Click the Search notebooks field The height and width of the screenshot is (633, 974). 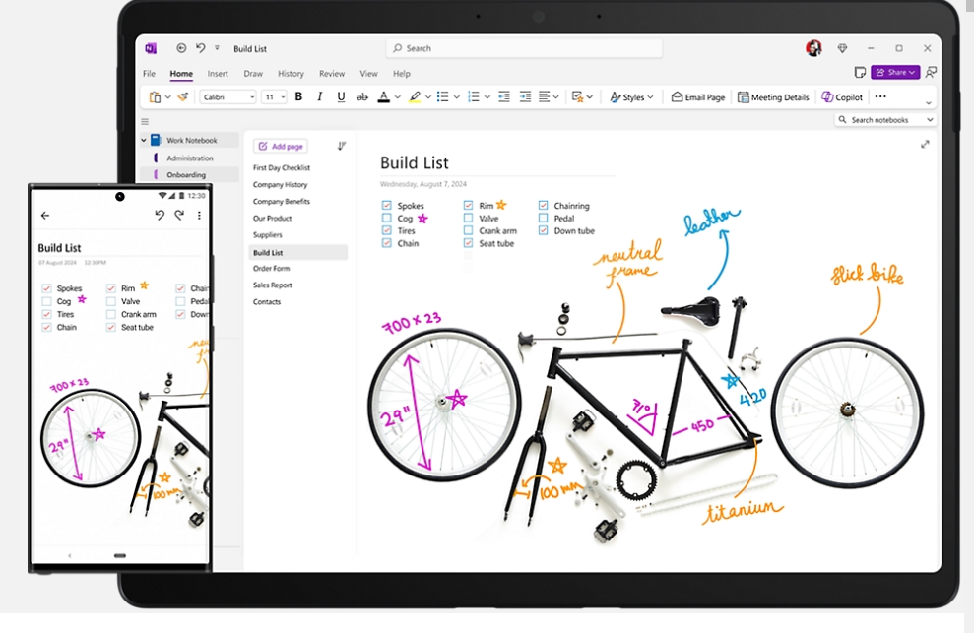pyautogui.click(x=883, y=118)
